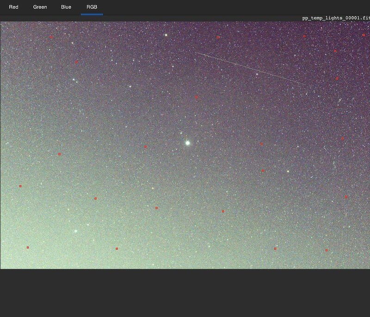Viewport: 370px width, 317px height.
Task: Select the red sample marker nearest the left edge
Action: pyautogui.click(x=20, y=186)
